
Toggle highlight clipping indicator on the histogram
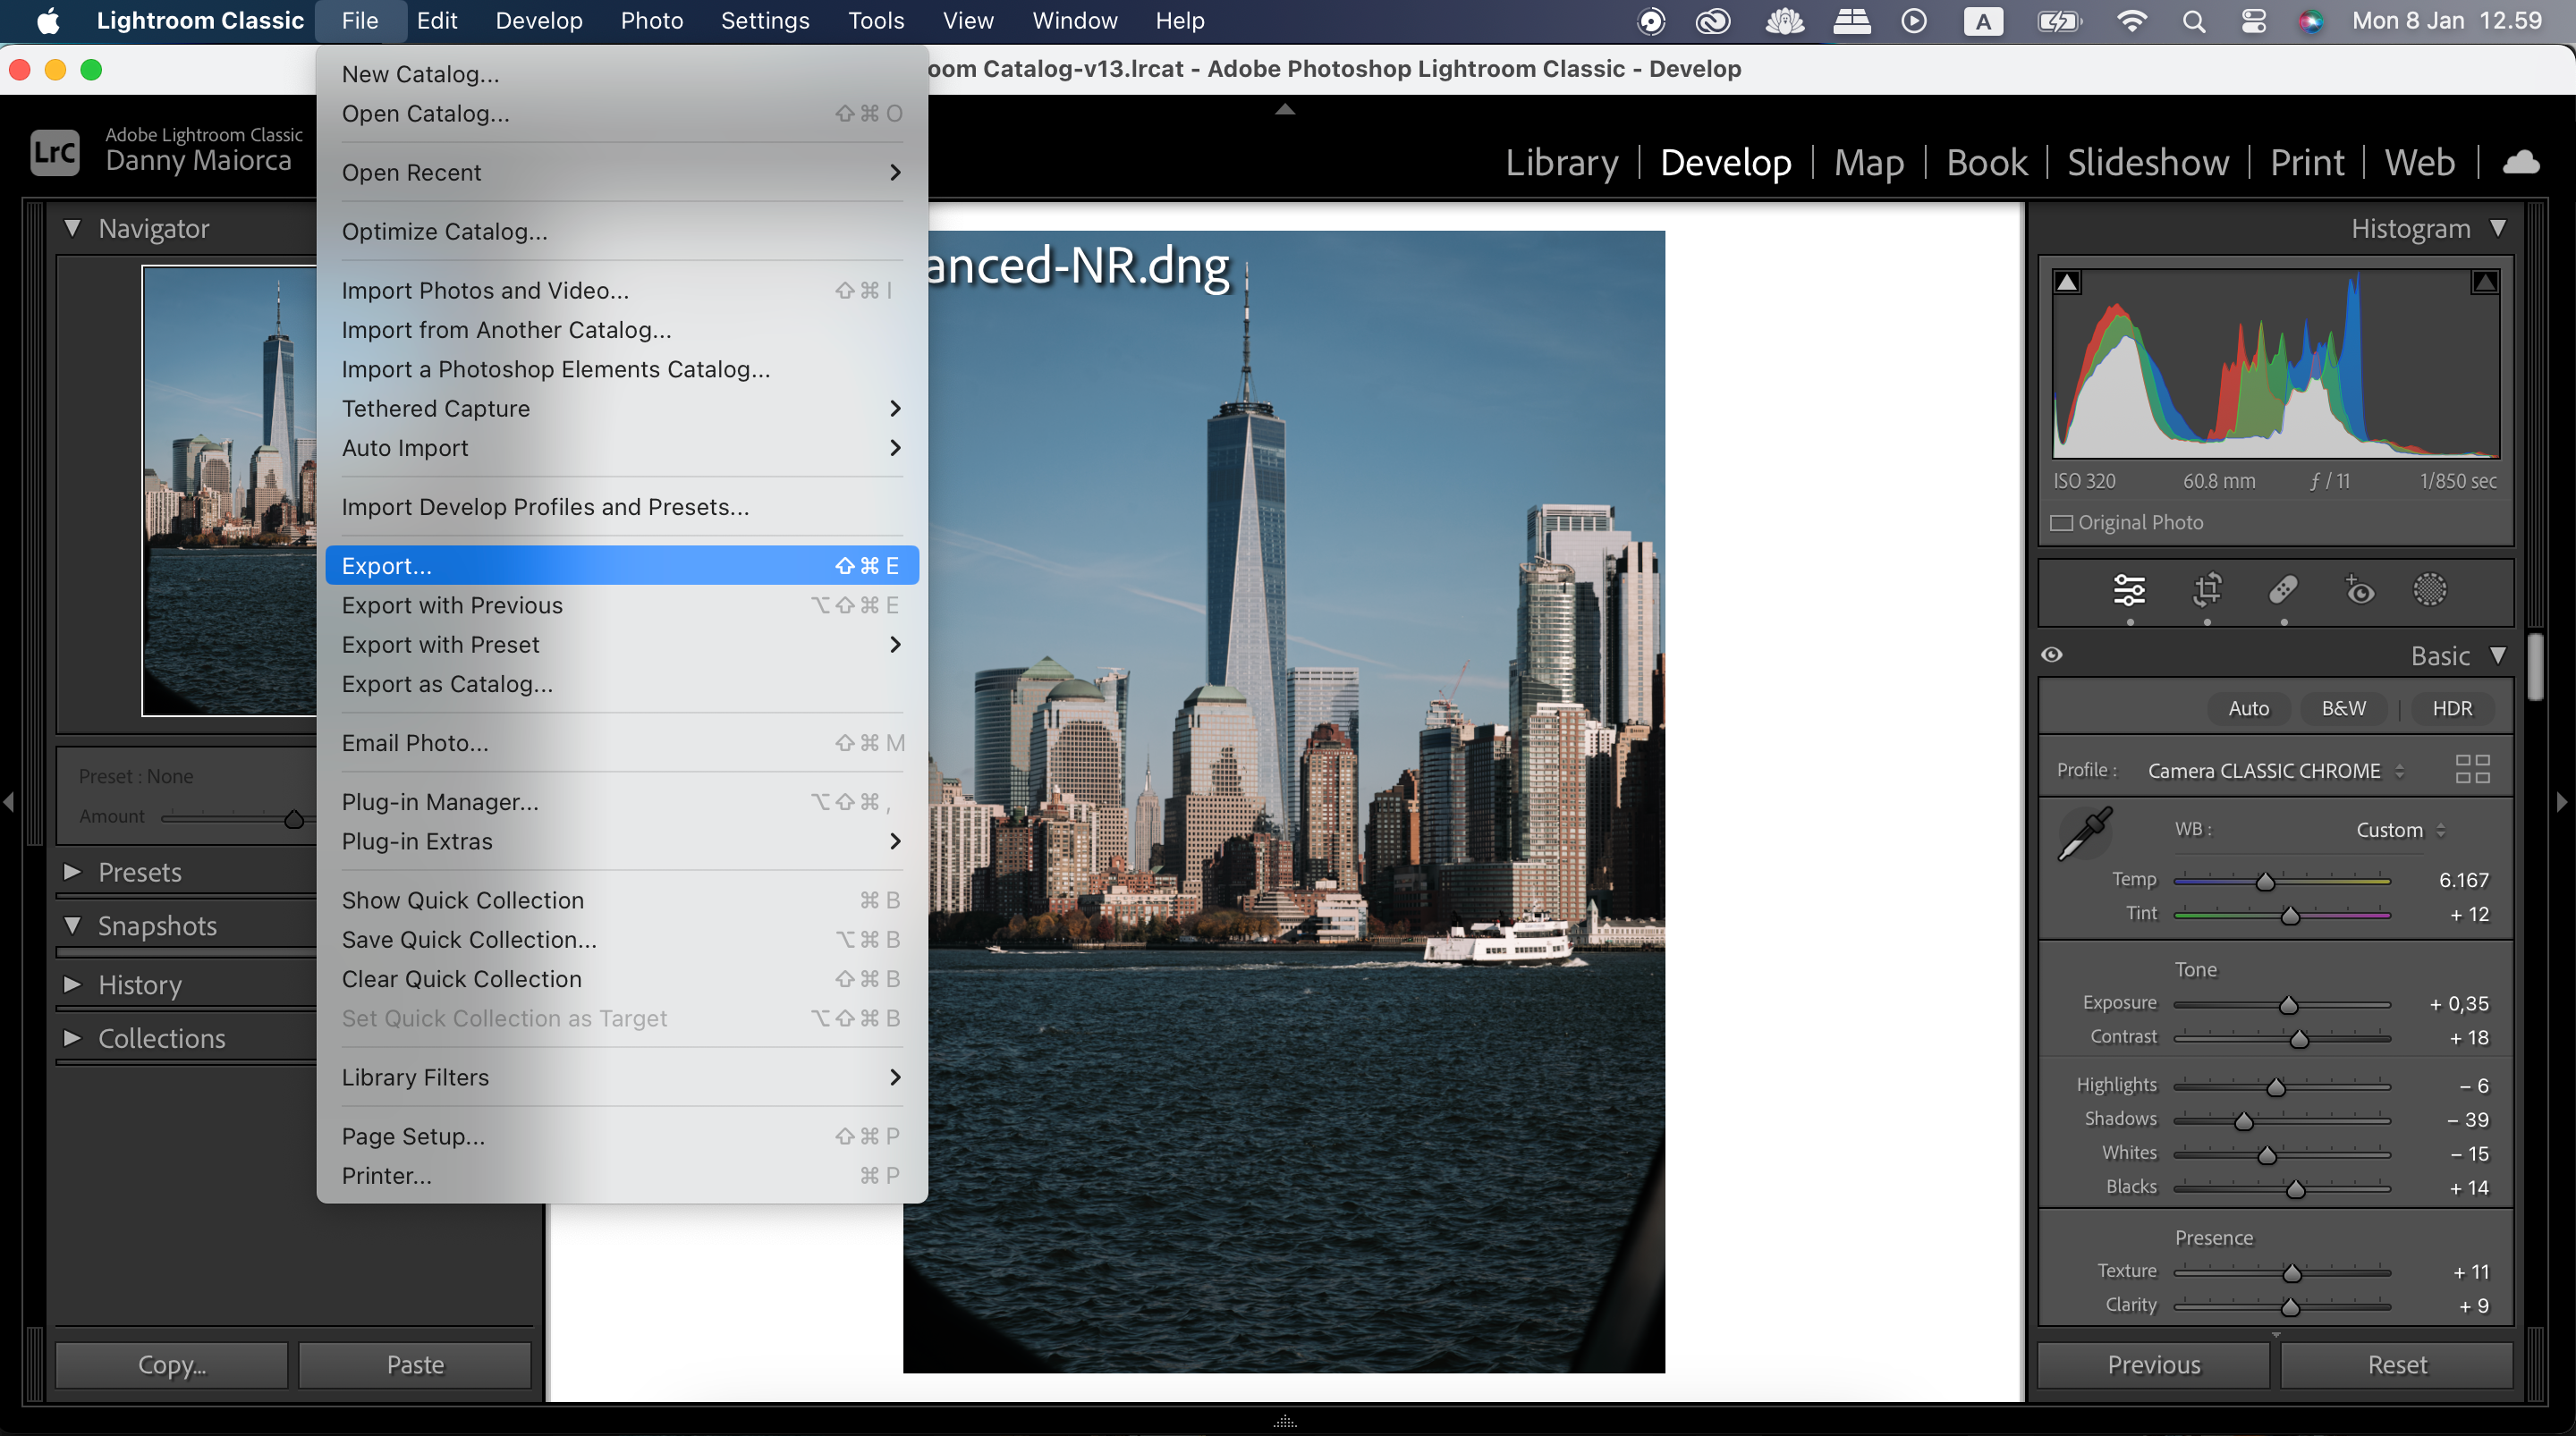[2484, 281]
